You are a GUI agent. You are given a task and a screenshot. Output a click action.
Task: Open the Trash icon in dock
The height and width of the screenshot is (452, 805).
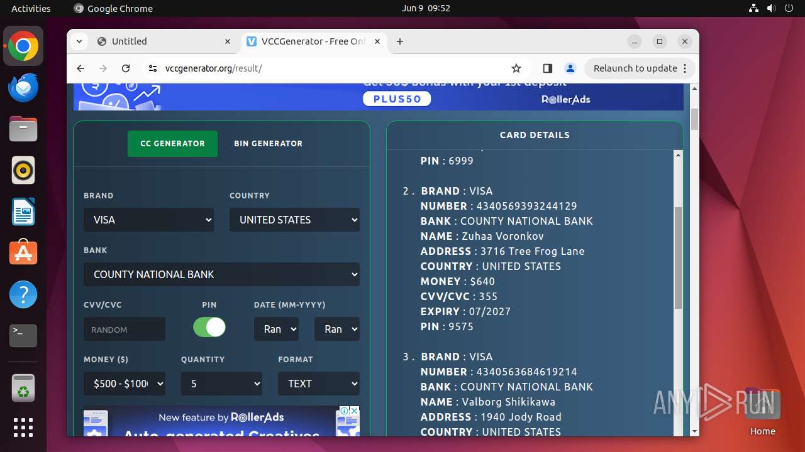[23, 387]
